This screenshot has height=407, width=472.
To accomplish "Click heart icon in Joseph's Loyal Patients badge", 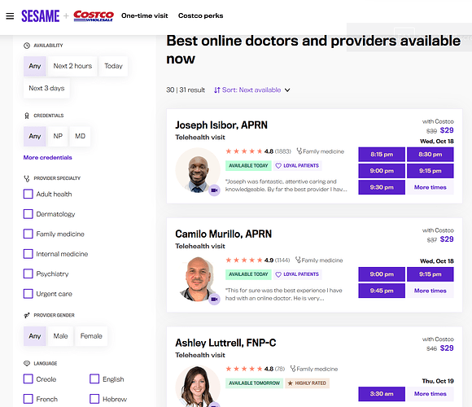I will (x=278, y=165).
